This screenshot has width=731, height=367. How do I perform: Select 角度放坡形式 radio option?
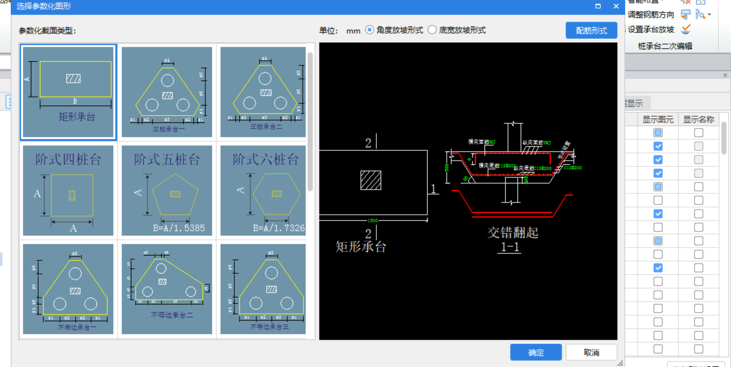tap(370, 30)
